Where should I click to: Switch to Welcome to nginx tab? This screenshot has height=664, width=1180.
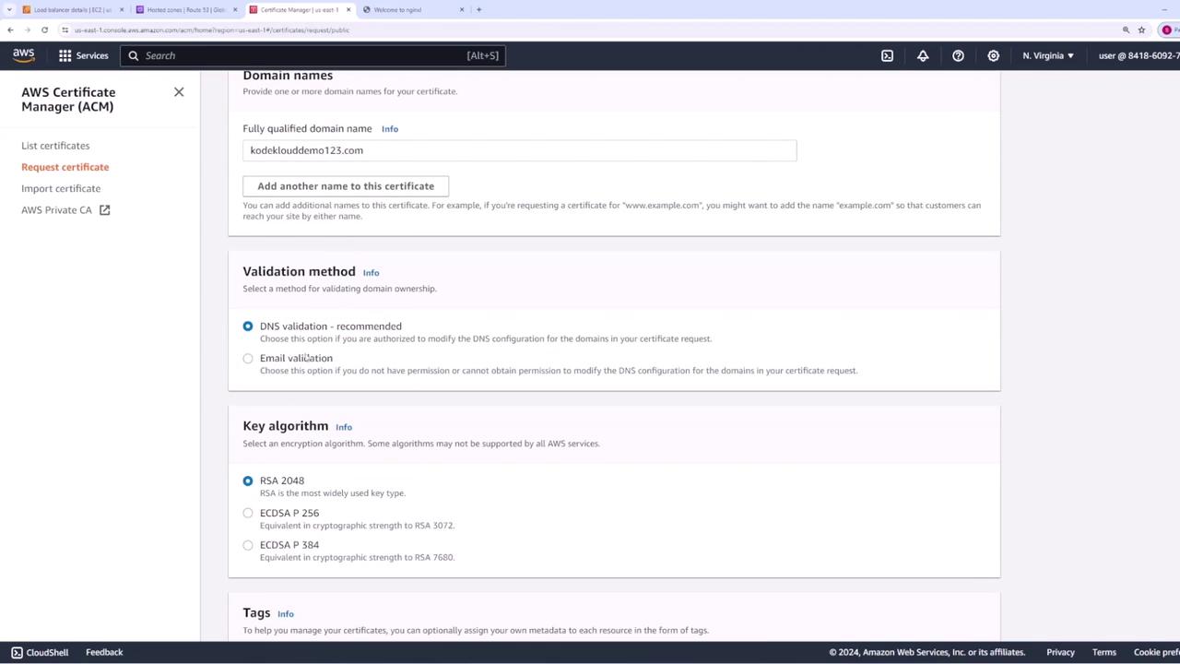point(413,10)
